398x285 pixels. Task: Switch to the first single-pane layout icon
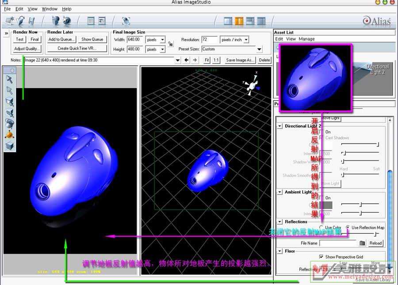pyautogui.click(x=228, y=21)
